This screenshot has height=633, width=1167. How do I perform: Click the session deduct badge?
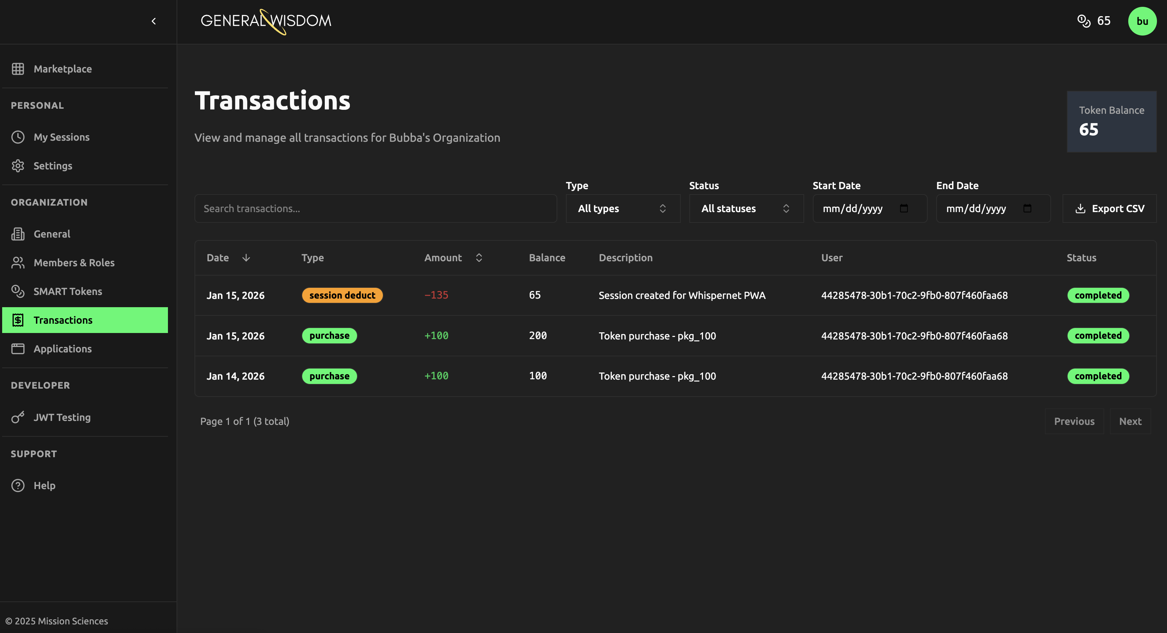point(342,295)
